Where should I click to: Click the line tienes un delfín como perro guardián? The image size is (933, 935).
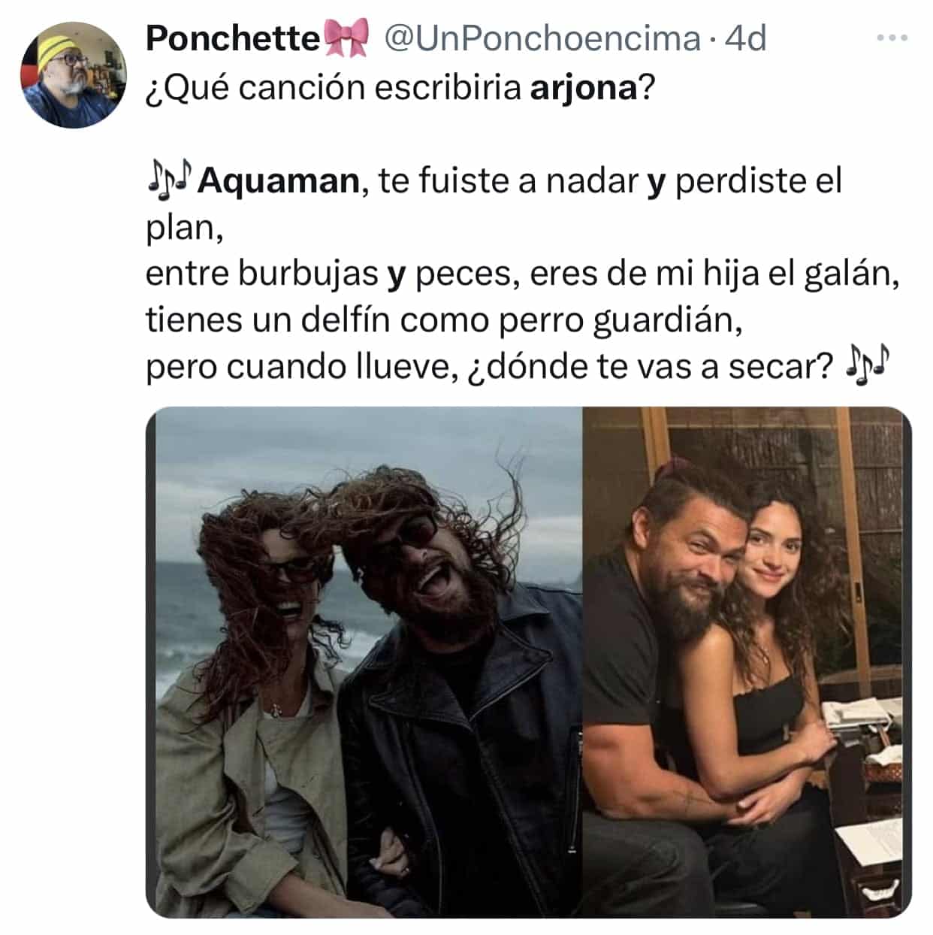pos(445,321)
